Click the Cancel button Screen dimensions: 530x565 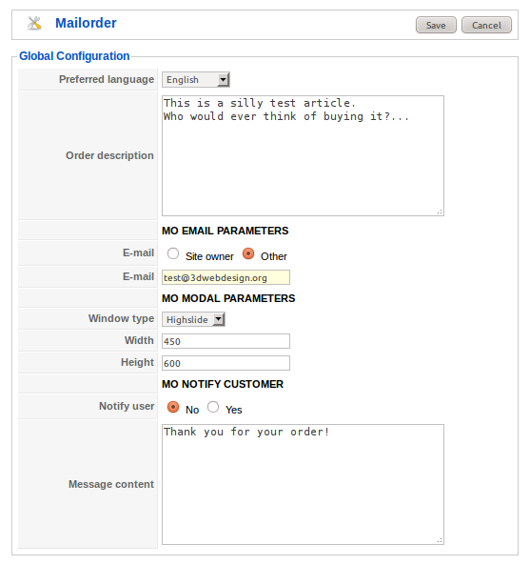(x=486, y=25)
